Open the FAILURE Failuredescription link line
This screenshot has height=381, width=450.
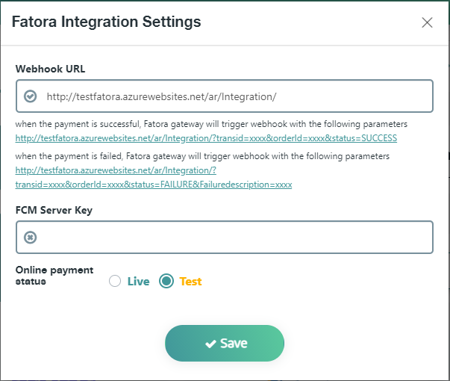click(x=154, y=185)
